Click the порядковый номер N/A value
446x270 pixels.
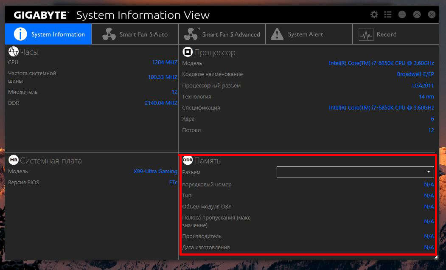[x=429, y=184]
